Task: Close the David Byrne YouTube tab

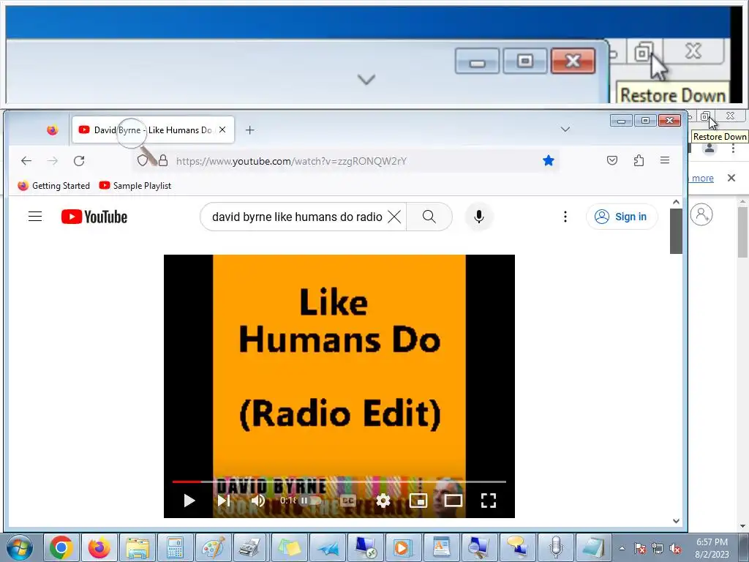Action: 222,130
